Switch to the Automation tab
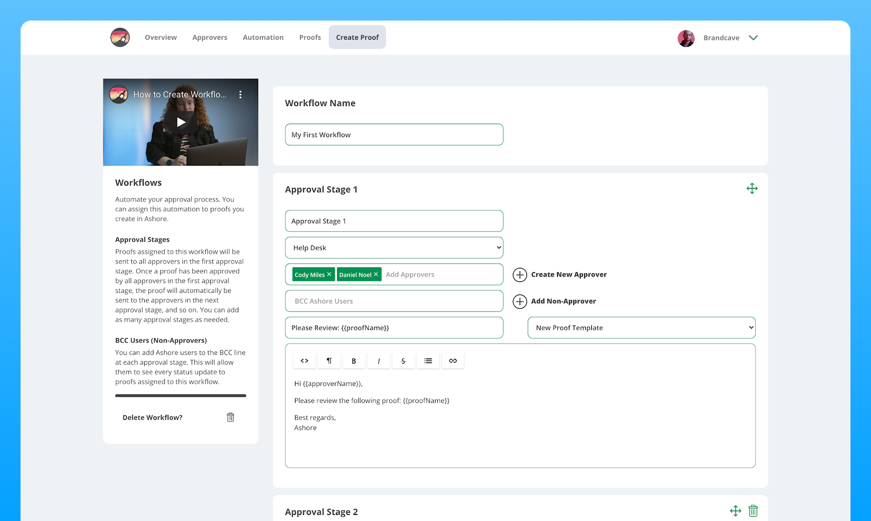The image size is (871, 521). pos(263,38)
